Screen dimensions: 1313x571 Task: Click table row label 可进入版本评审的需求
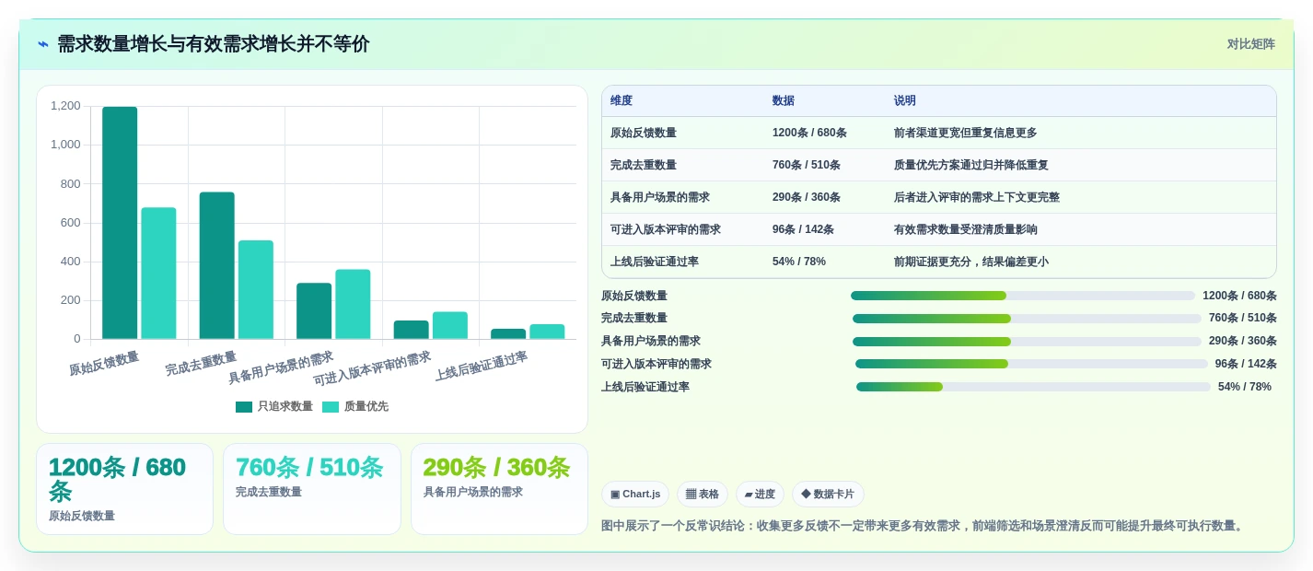(666, 229)
